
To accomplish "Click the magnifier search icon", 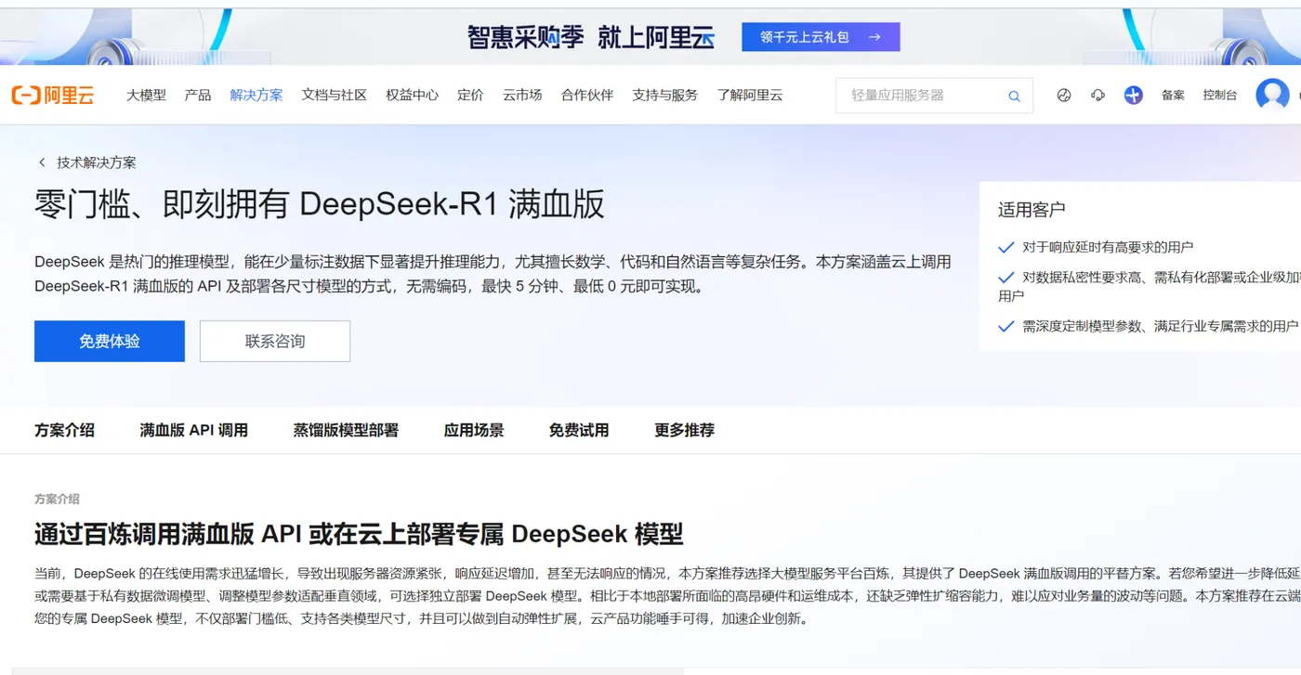I will [1014, 96].
